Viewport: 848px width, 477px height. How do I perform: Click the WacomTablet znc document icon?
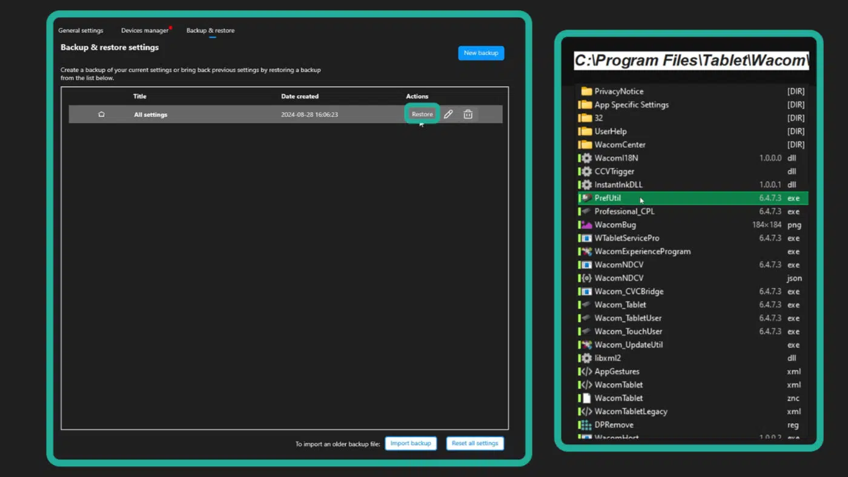586,398
